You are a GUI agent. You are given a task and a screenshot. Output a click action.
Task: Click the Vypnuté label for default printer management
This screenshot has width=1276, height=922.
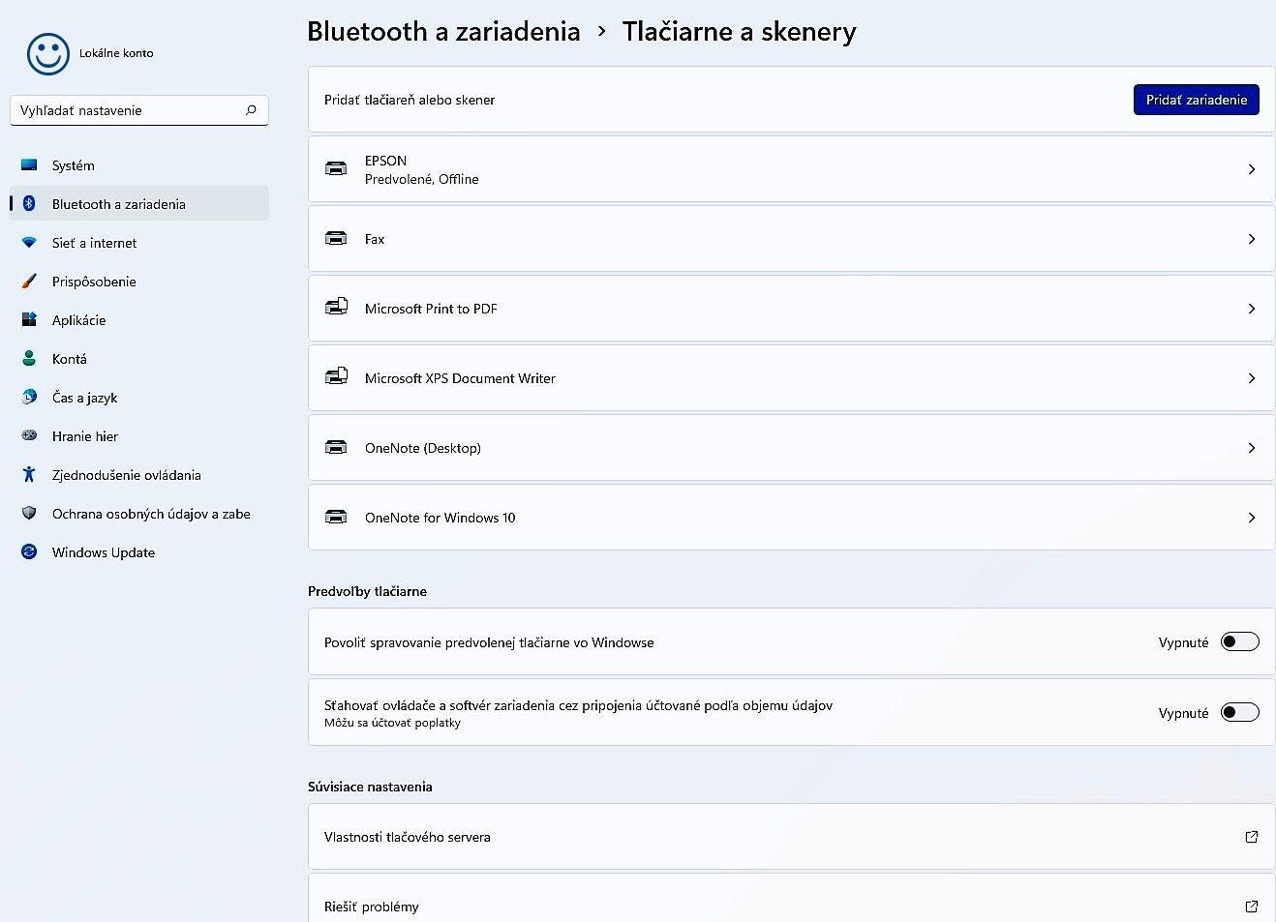(1183, 642)
